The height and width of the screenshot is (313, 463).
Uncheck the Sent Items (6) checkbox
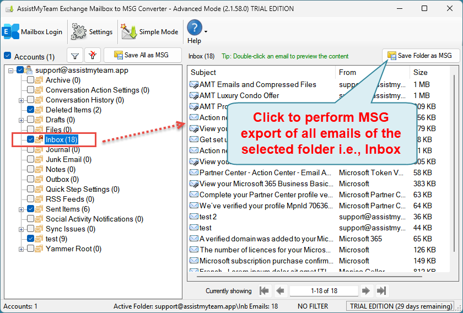(30, 209)
